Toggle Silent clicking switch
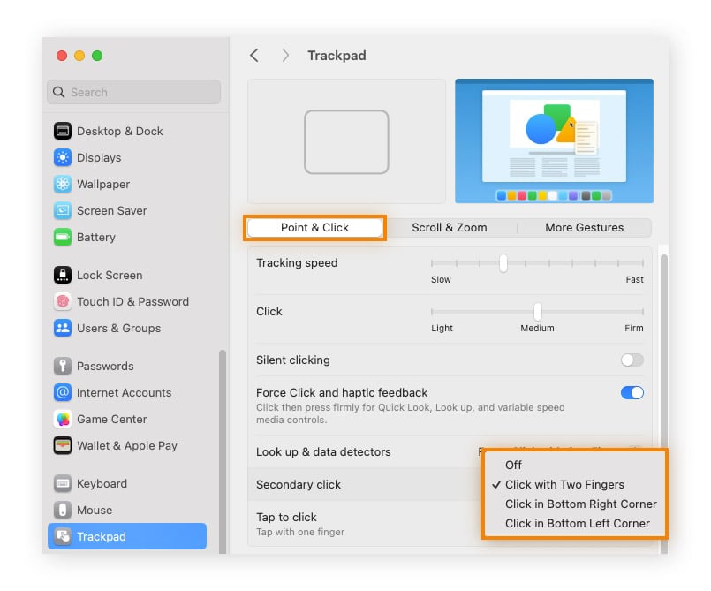 pyautogui.click(x=632, y=360)
